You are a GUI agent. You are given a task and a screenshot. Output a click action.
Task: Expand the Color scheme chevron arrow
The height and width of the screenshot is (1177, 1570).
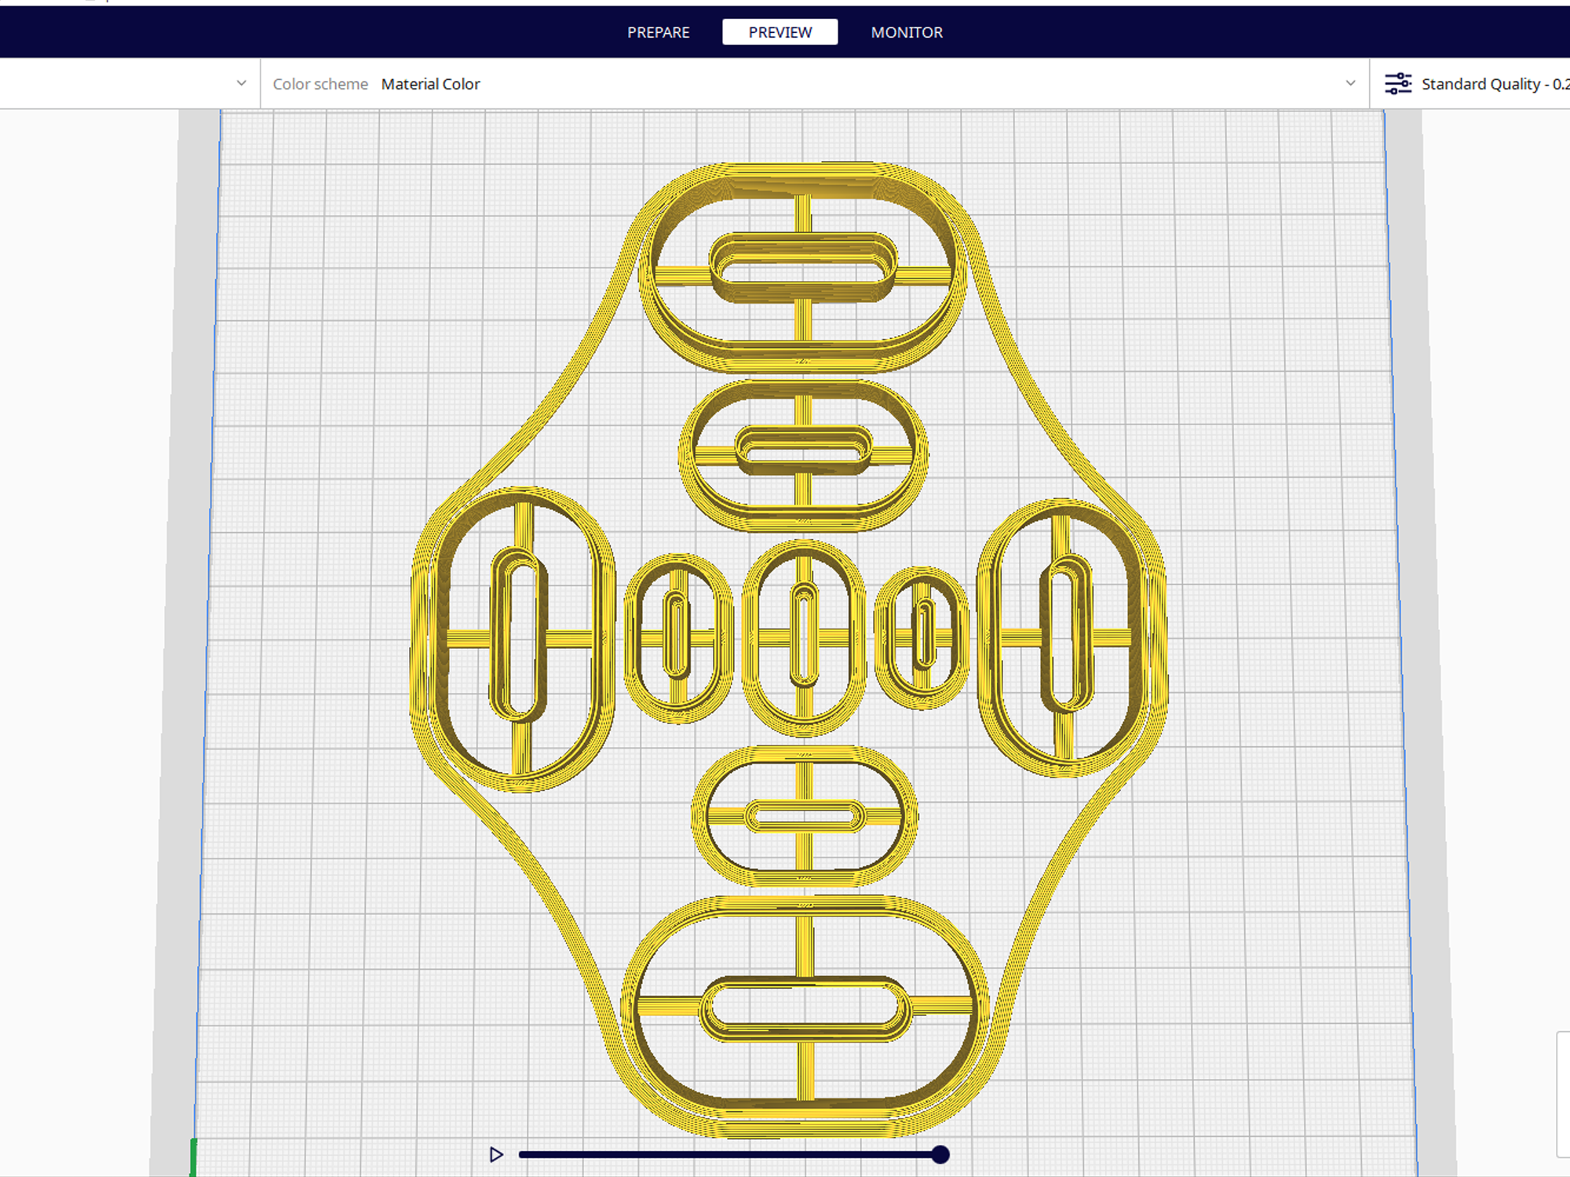pyautogui.click(x=1350, y=83)
